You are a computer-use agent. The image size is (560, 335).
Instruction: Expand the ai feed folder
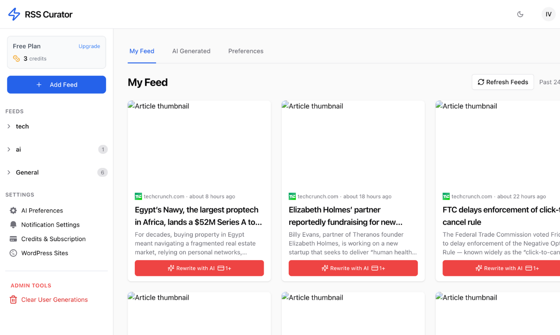(9, 149)
